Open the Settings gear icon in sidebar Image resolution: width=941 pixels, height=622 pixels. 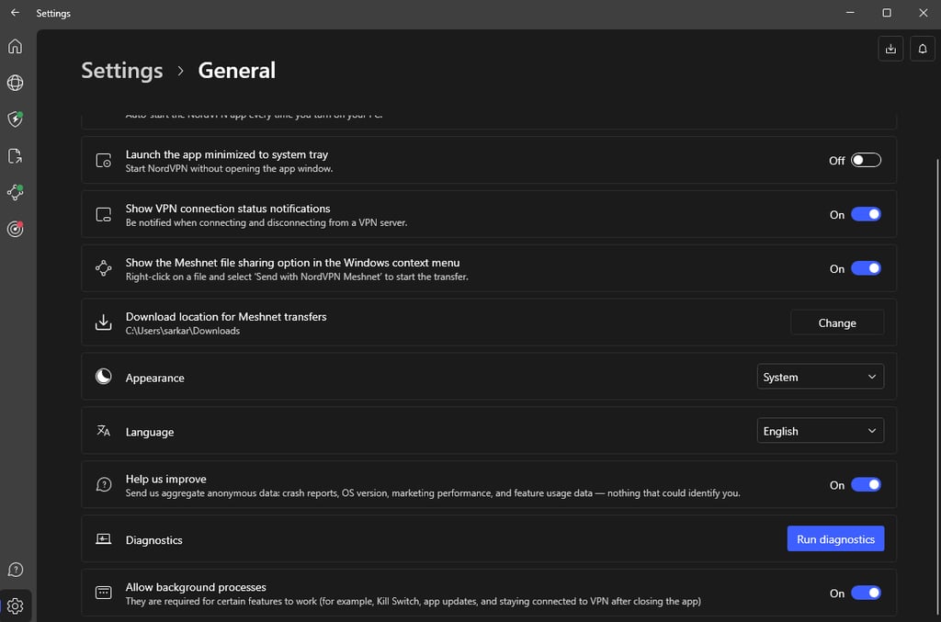(x=15, y=605)
